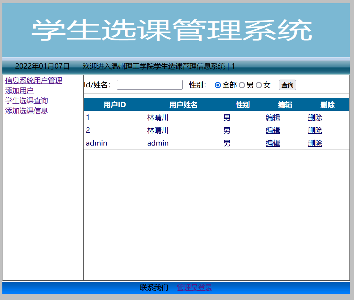Open the 学生选课查询 link

27,101
